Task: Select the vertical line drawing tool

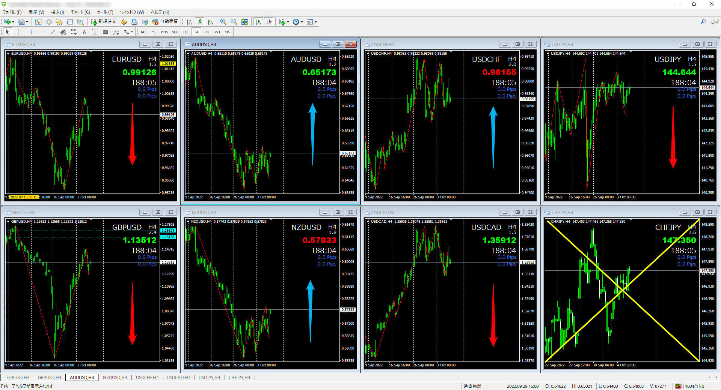Action: [32, 32]
